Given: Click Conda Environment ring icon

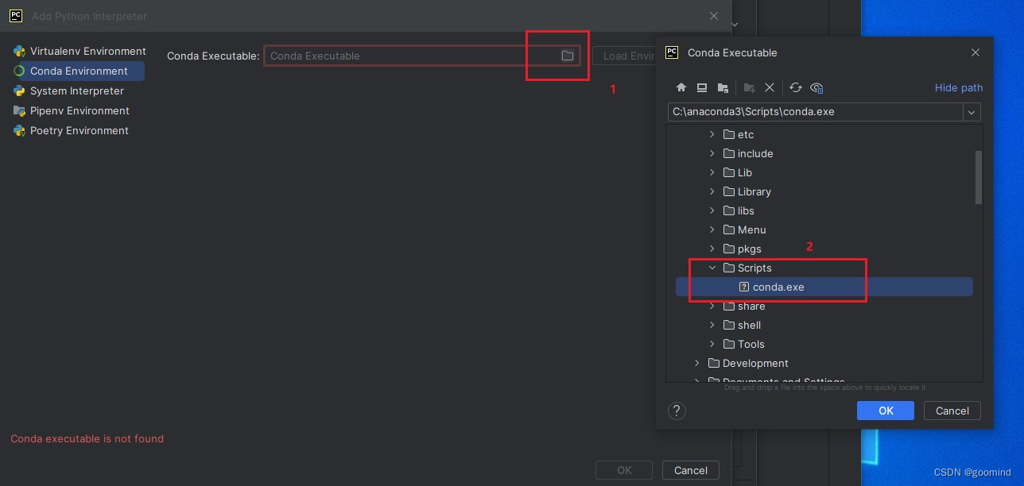Looking at the screenshot, I should [19, 71].
